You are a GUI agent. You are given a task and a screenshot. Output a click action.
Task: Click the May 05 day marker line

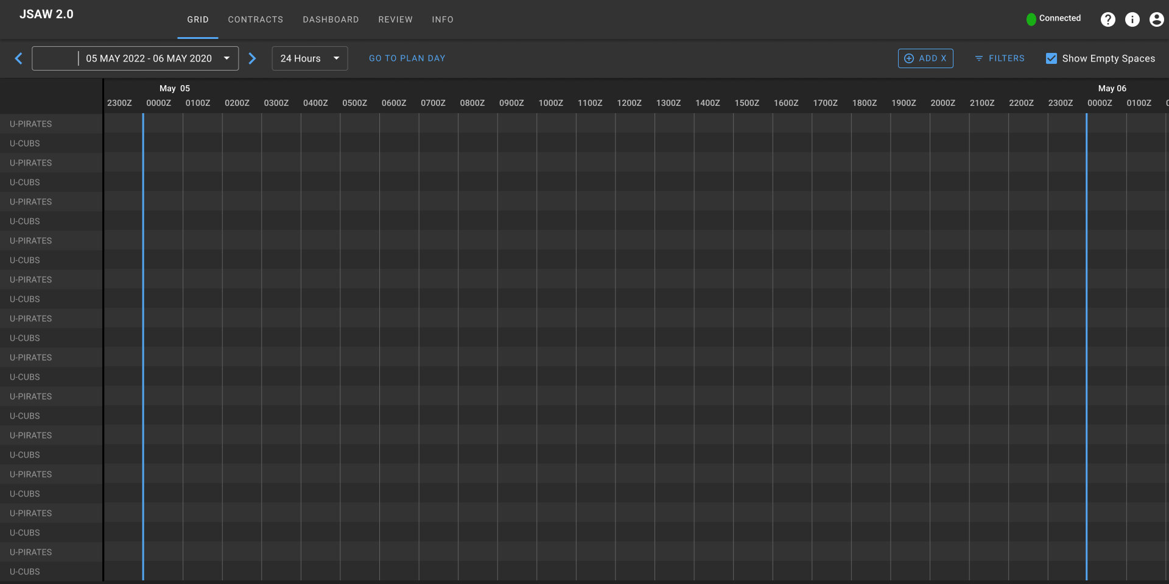pyautogui.click(x=143, y=347)
